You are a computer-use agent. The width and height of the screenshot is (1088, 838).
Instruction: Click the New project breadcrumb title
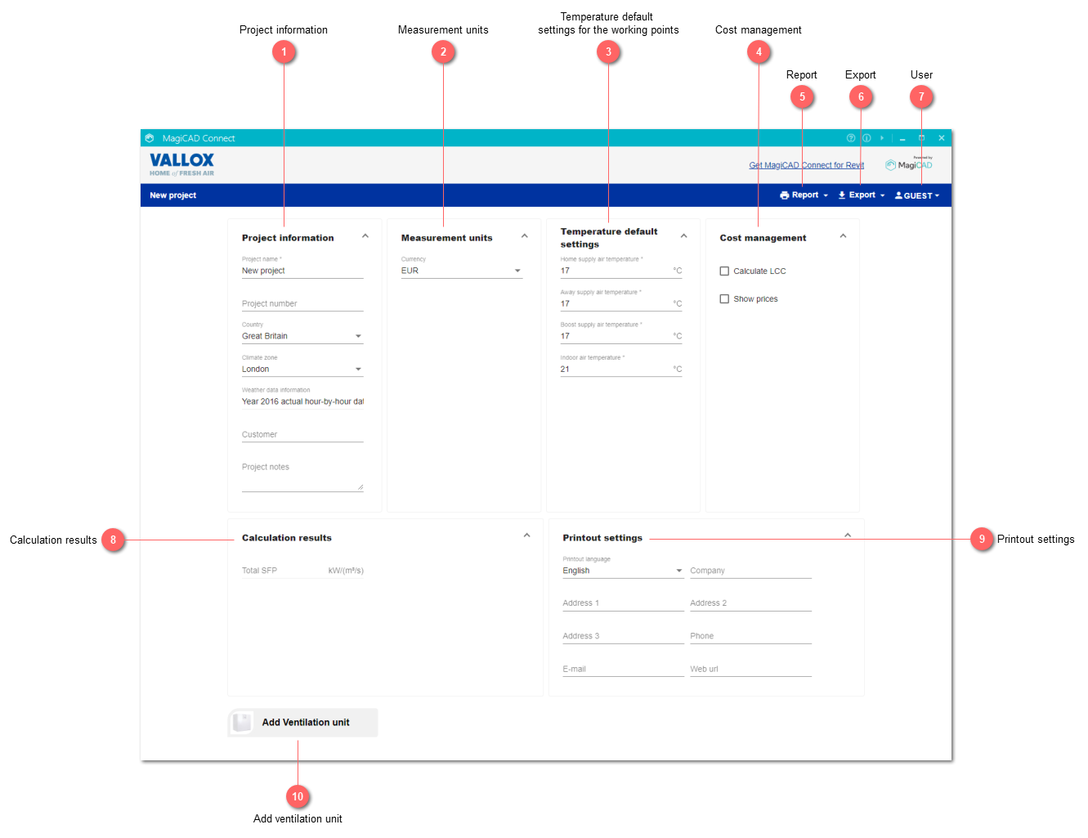click(x=173, y=195)
